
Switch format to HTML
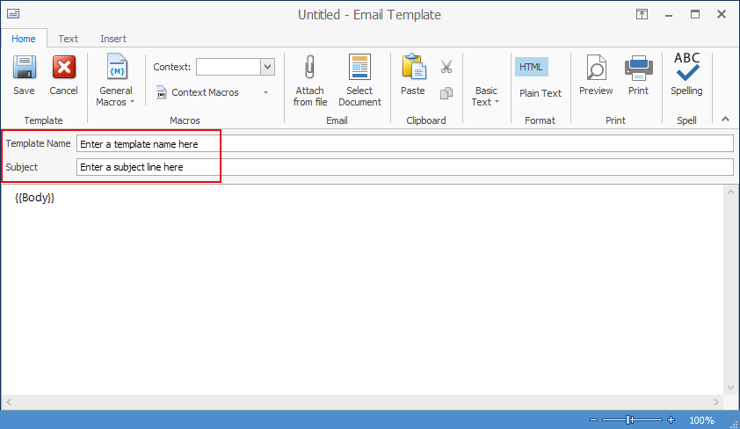(532, 67)
